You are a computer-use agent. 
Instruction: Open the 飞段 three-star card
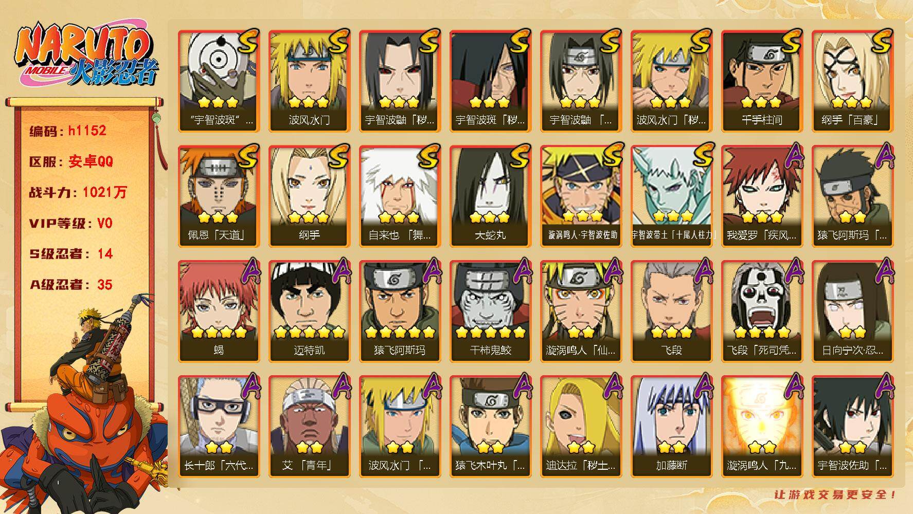(x=671, y=311)
